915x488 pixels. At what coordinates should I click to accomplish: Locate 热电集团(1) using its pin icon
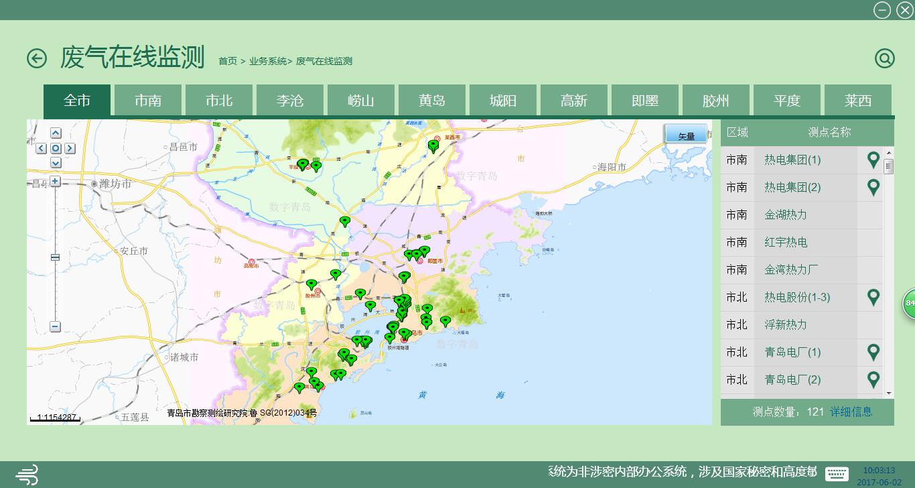tap(873, 160)
